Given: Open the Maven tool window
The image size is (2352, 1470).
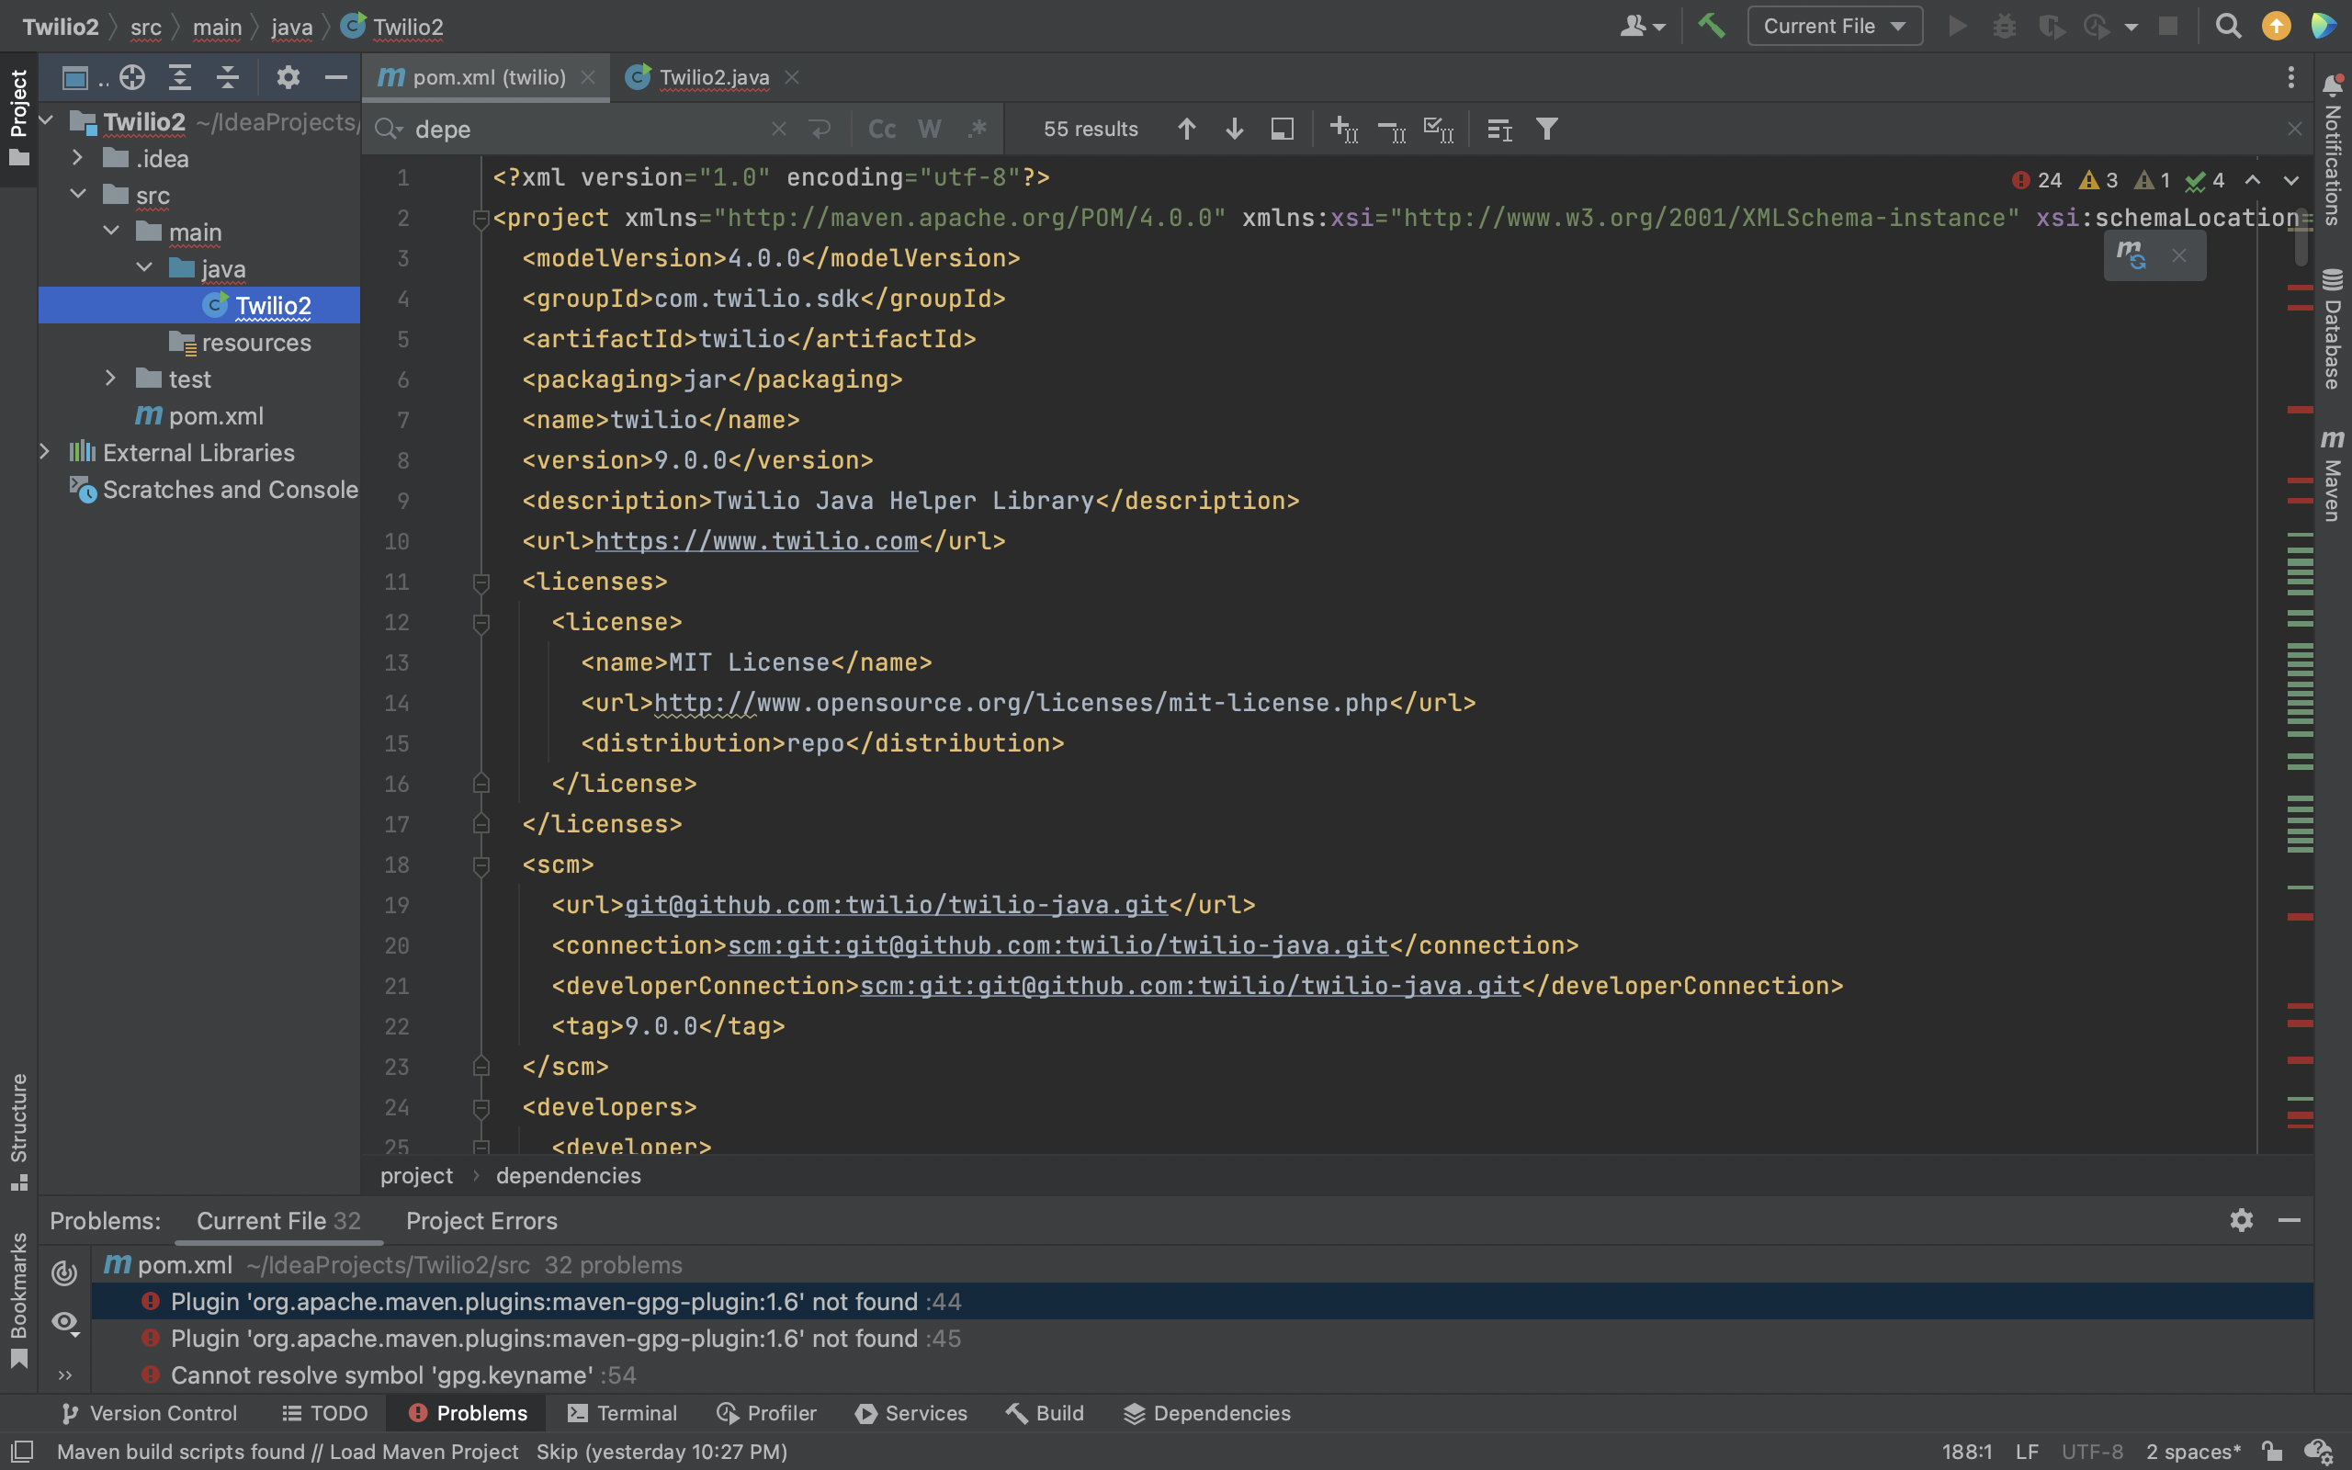Looking at the screenshot, I should click(2333, 477).
